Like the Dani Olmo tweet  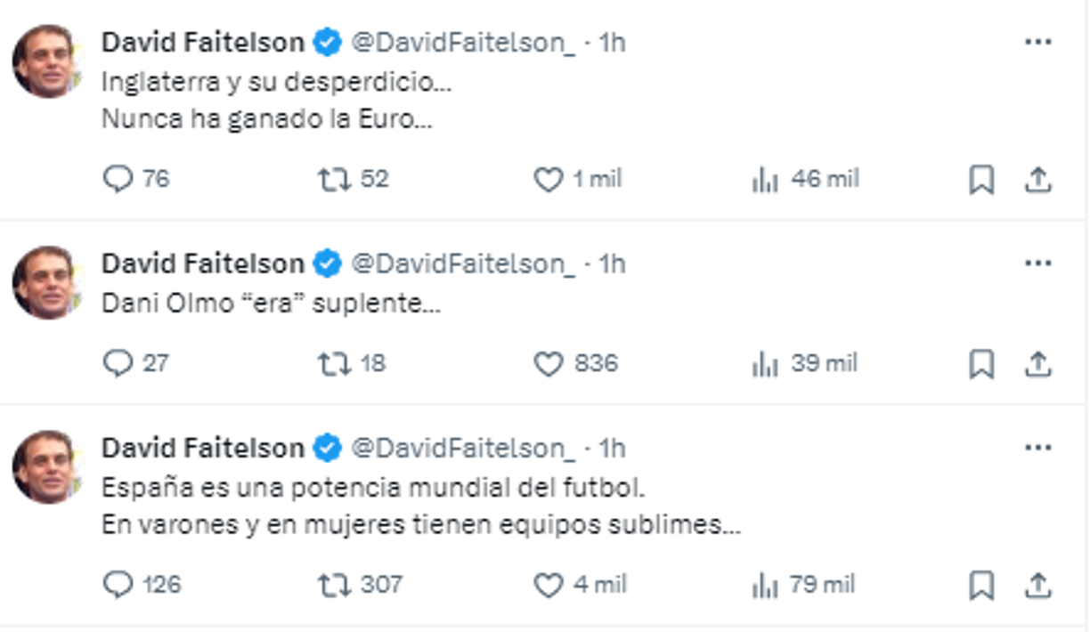[x=549, y=364]
